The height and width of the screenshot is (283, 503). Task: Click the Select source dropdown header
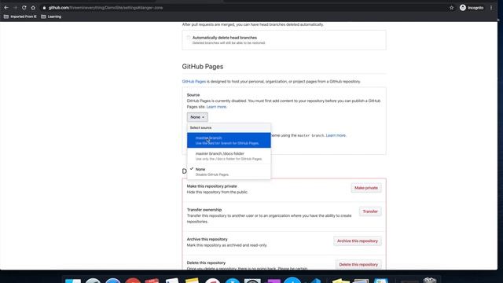pos(229,127)
